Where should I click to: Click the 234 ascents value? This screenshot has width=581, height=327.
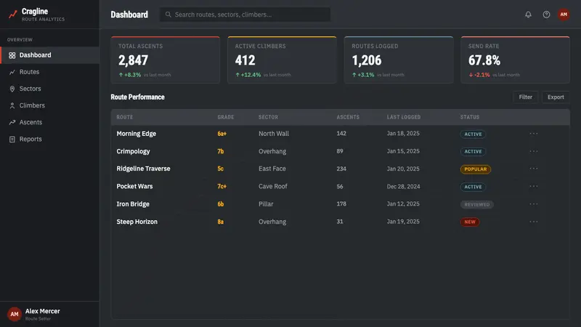(x=341, y=169)
